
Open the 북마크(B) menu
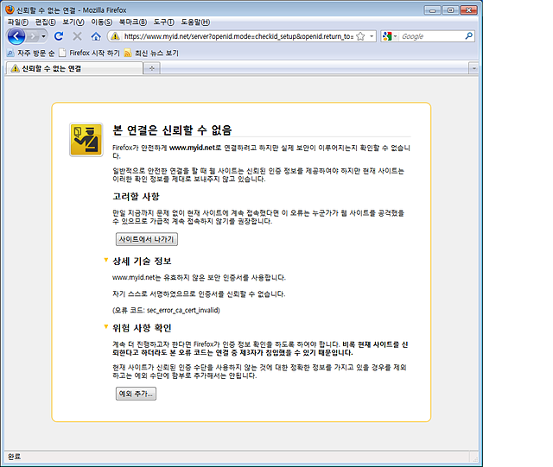pos(132,22)
